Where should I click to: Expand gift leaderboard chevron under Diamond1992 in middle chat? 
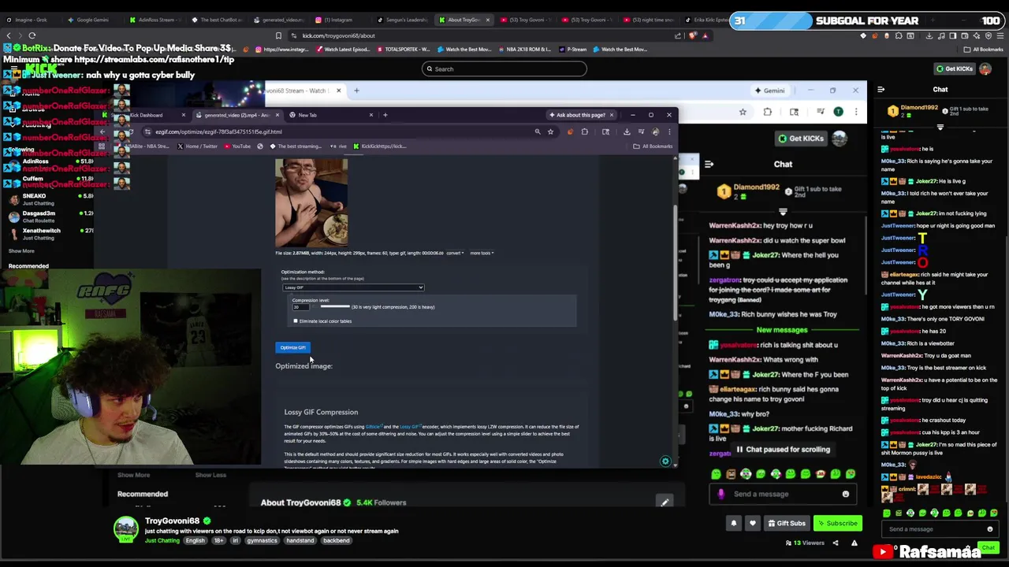coord(783,212)
